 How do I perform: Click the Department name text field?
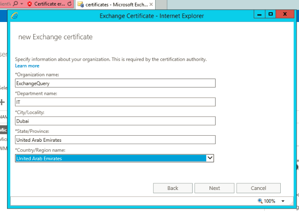click(115, 102)
